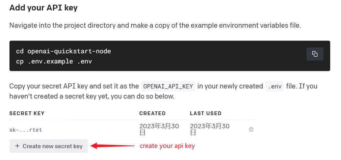Click the red 'create your api key' annotation

coord(167,146)
